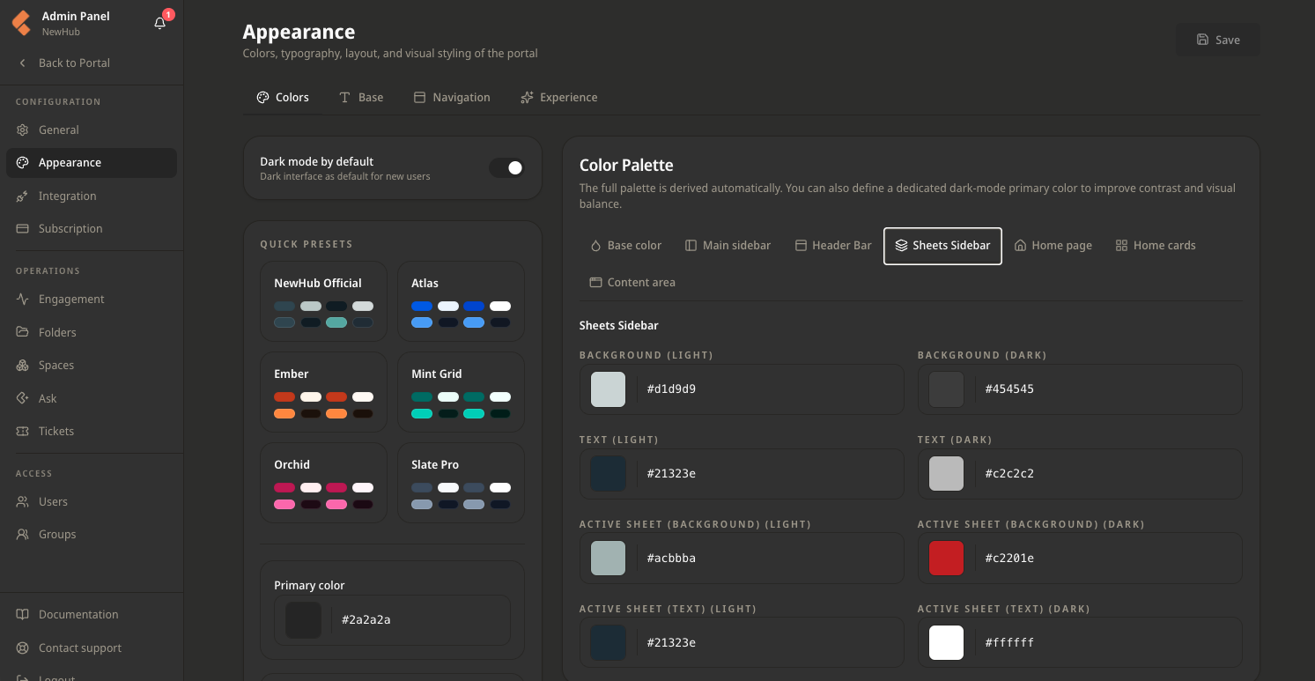Screen dimensions: 1315x681
Task: Switch to the Base tab
Action: tap(361, 98)
